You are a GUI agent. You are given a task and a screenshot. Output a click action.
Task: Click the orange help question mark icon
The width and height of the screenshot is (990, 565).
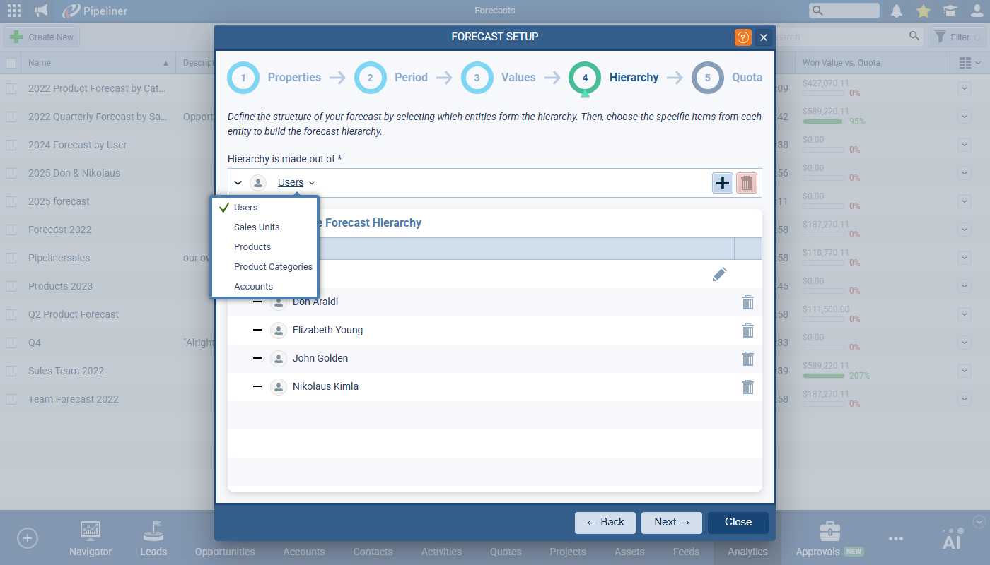pos(743,37)
